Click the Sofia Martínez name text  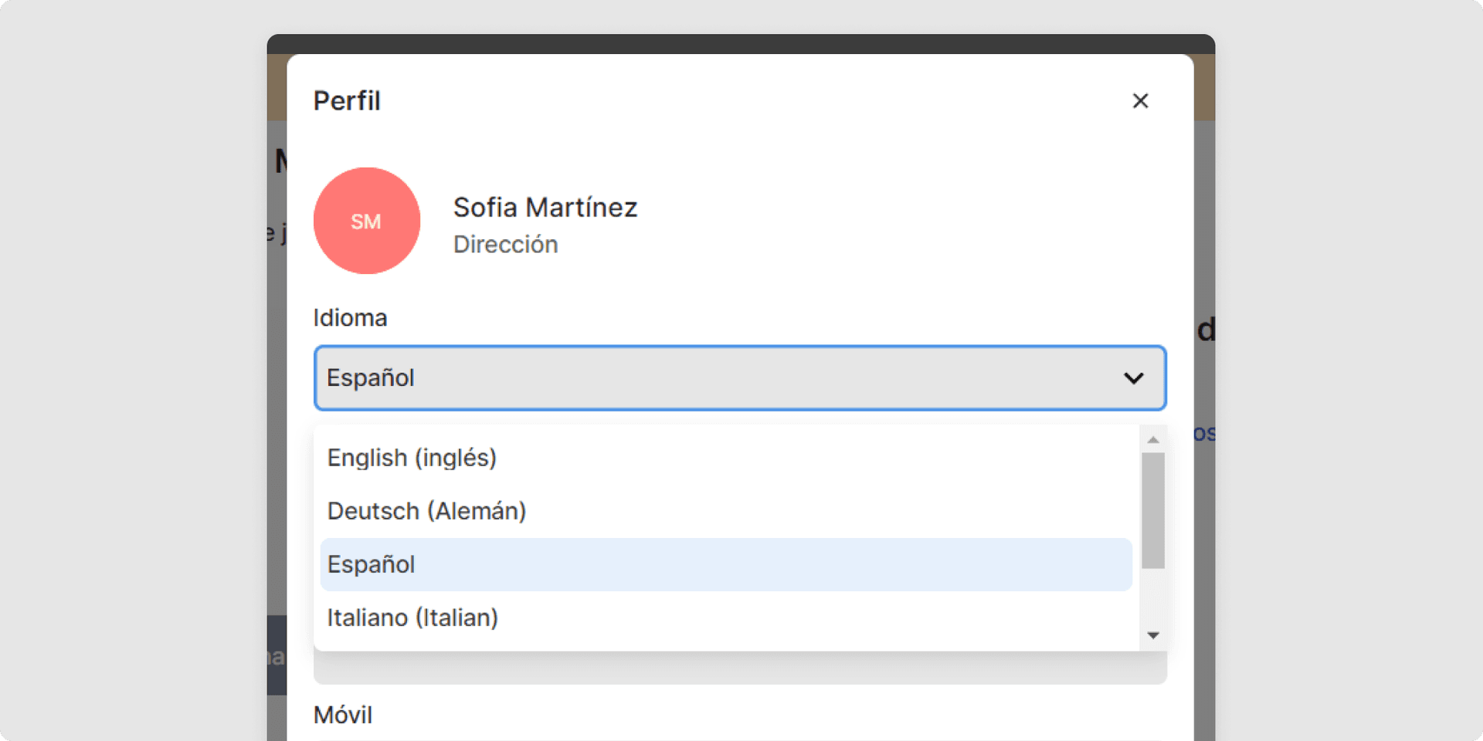(545, 208)
